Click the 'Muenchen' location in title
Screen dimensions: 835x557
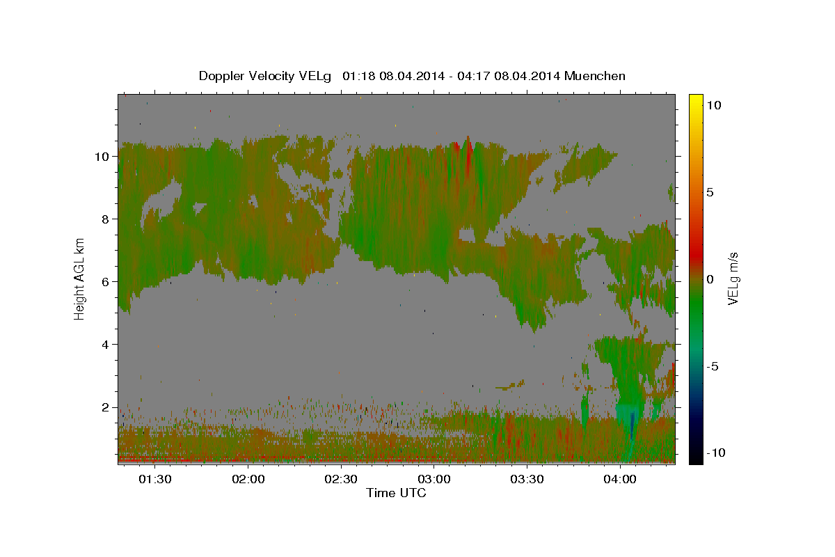[596, 76]
